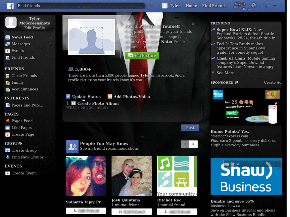Click the Create Group plus icon
The height and width of the screenshot is (217, 290).
[x=8, y=150]
